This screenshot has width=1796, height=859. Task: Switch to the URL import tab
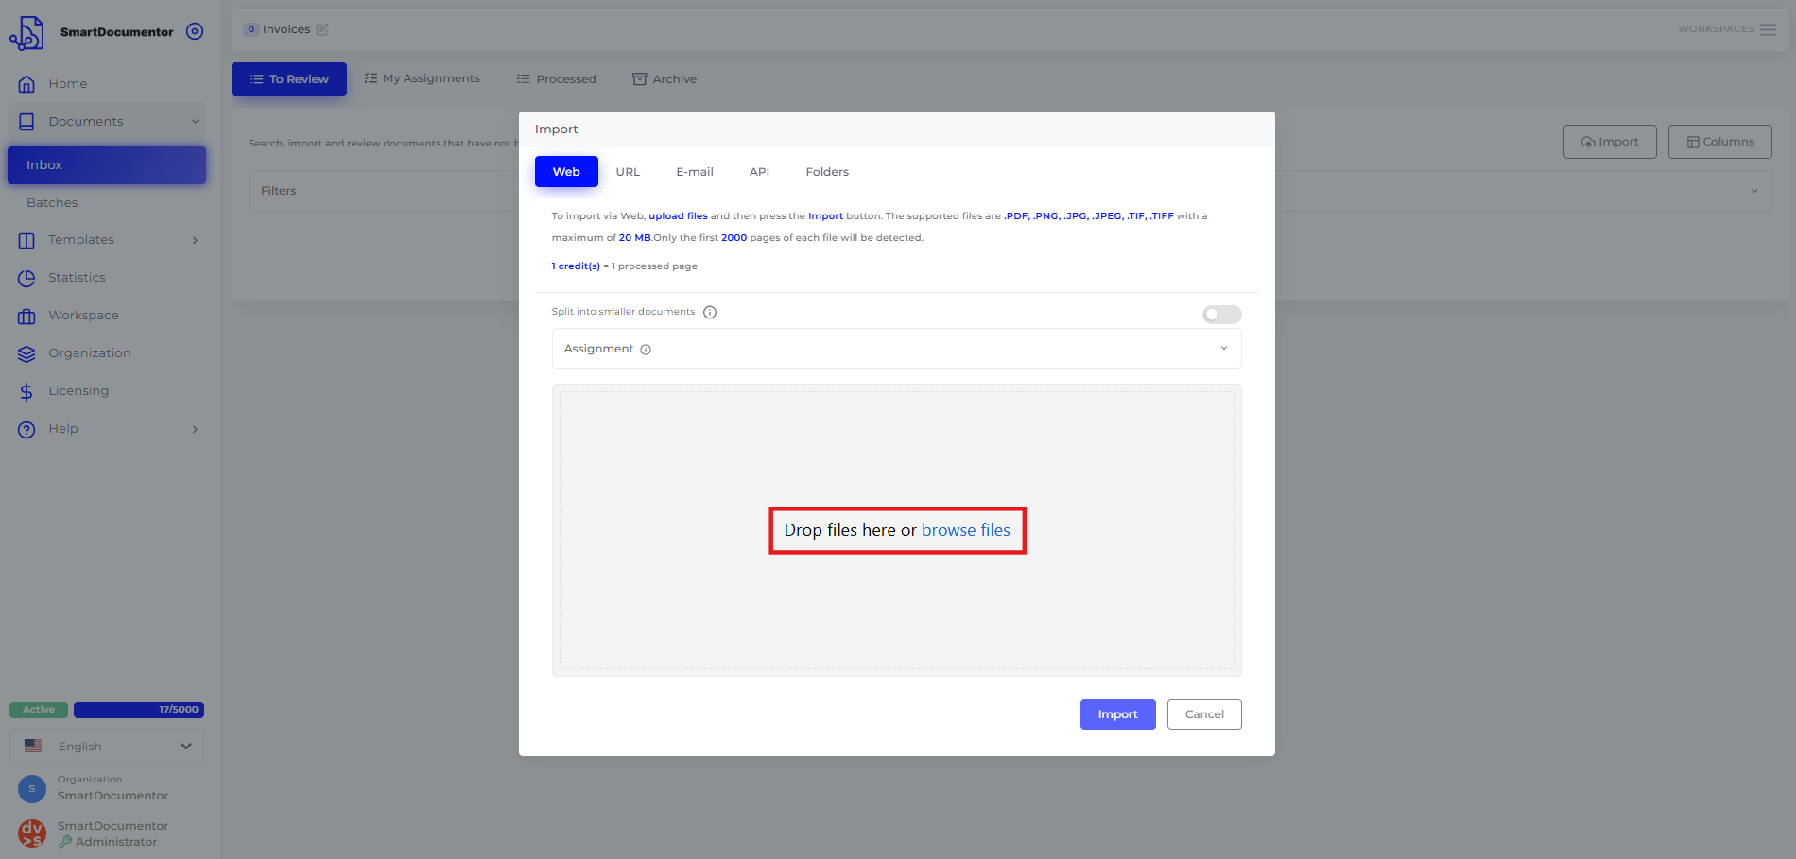[628, 172]
